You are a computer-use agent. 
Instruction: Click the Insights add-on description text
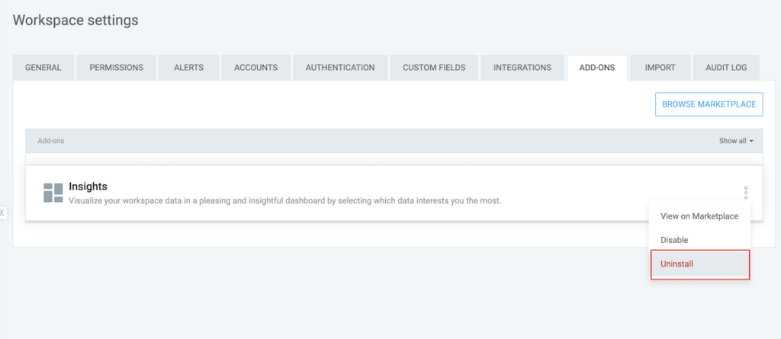pyautogui.click(x=284, y=201)
